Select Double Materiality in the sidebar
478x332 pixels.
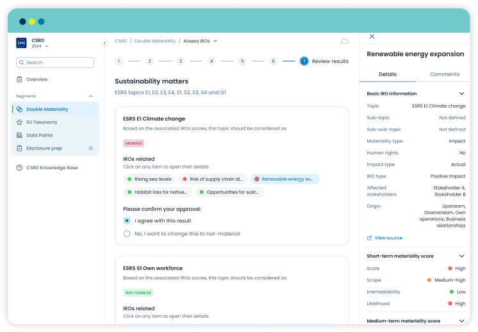point(55,109)
